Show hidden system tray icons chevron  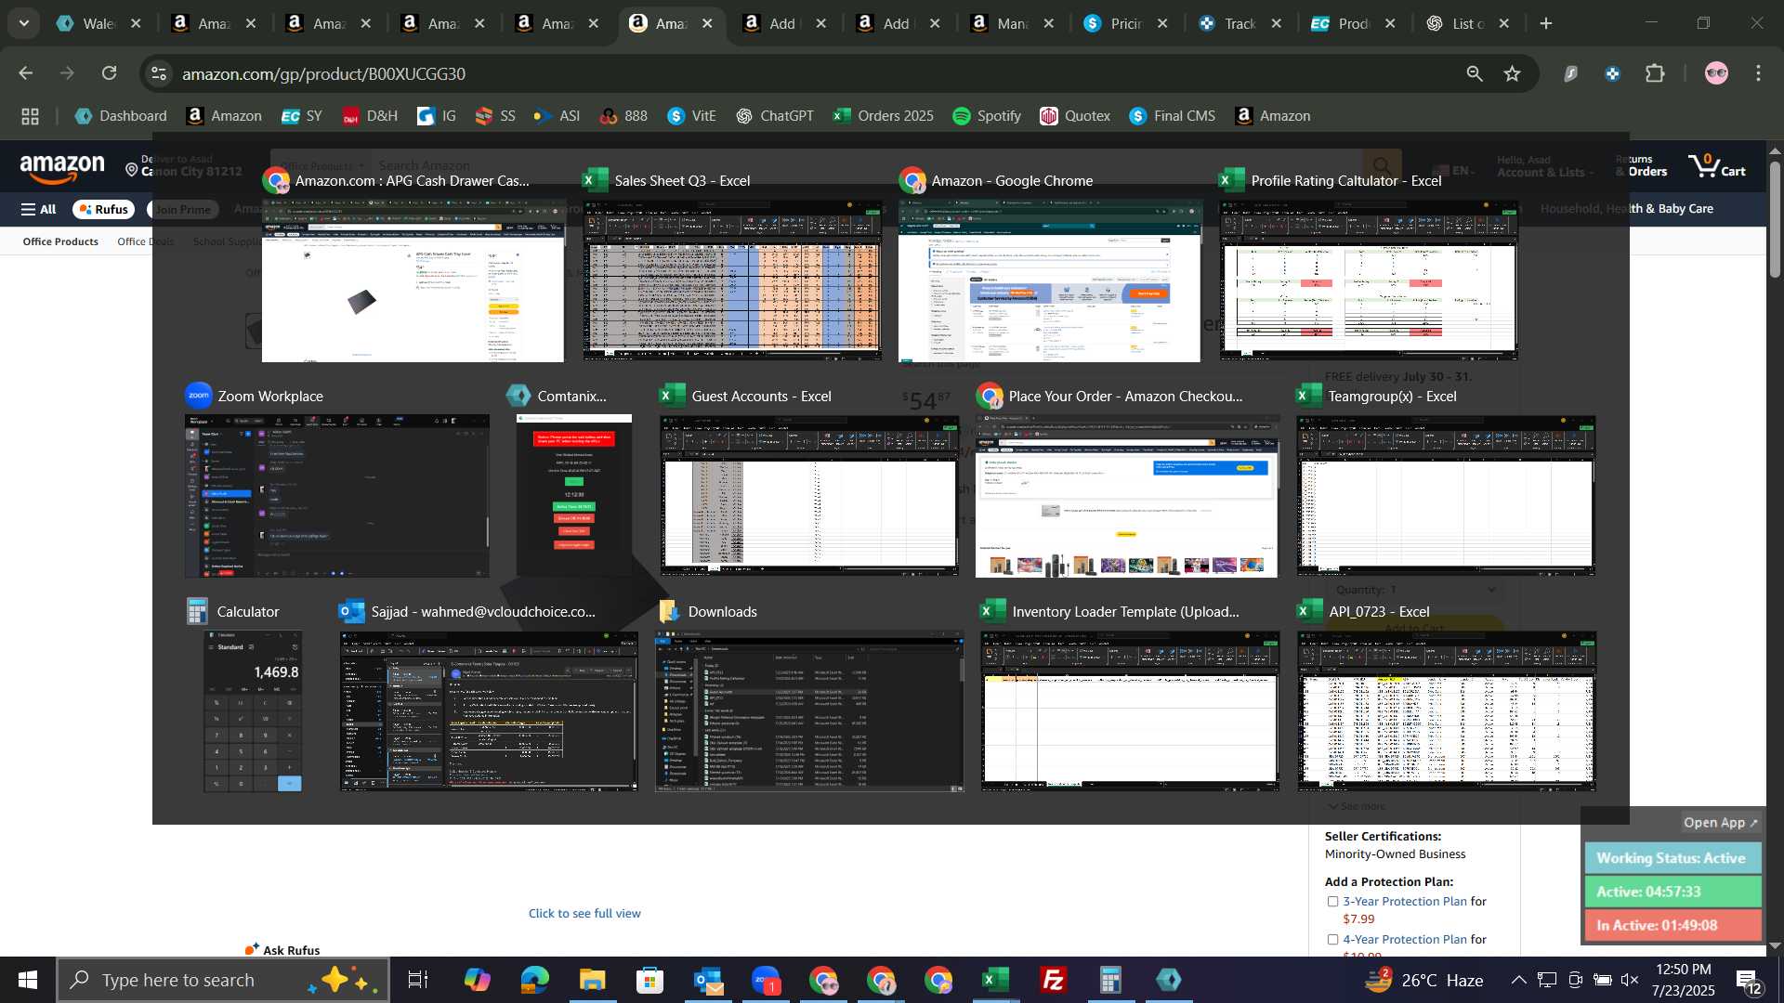click(1518, 980)
